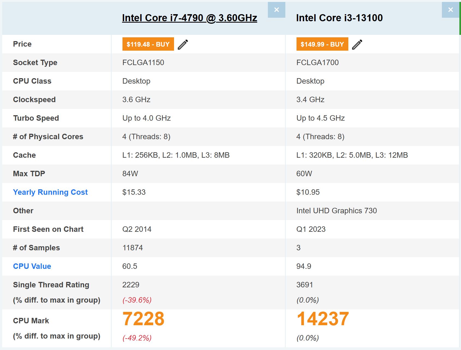Screen dimensions: 461x350
Task: Select the (-39.6%) difference text
Action: [137, 300]
